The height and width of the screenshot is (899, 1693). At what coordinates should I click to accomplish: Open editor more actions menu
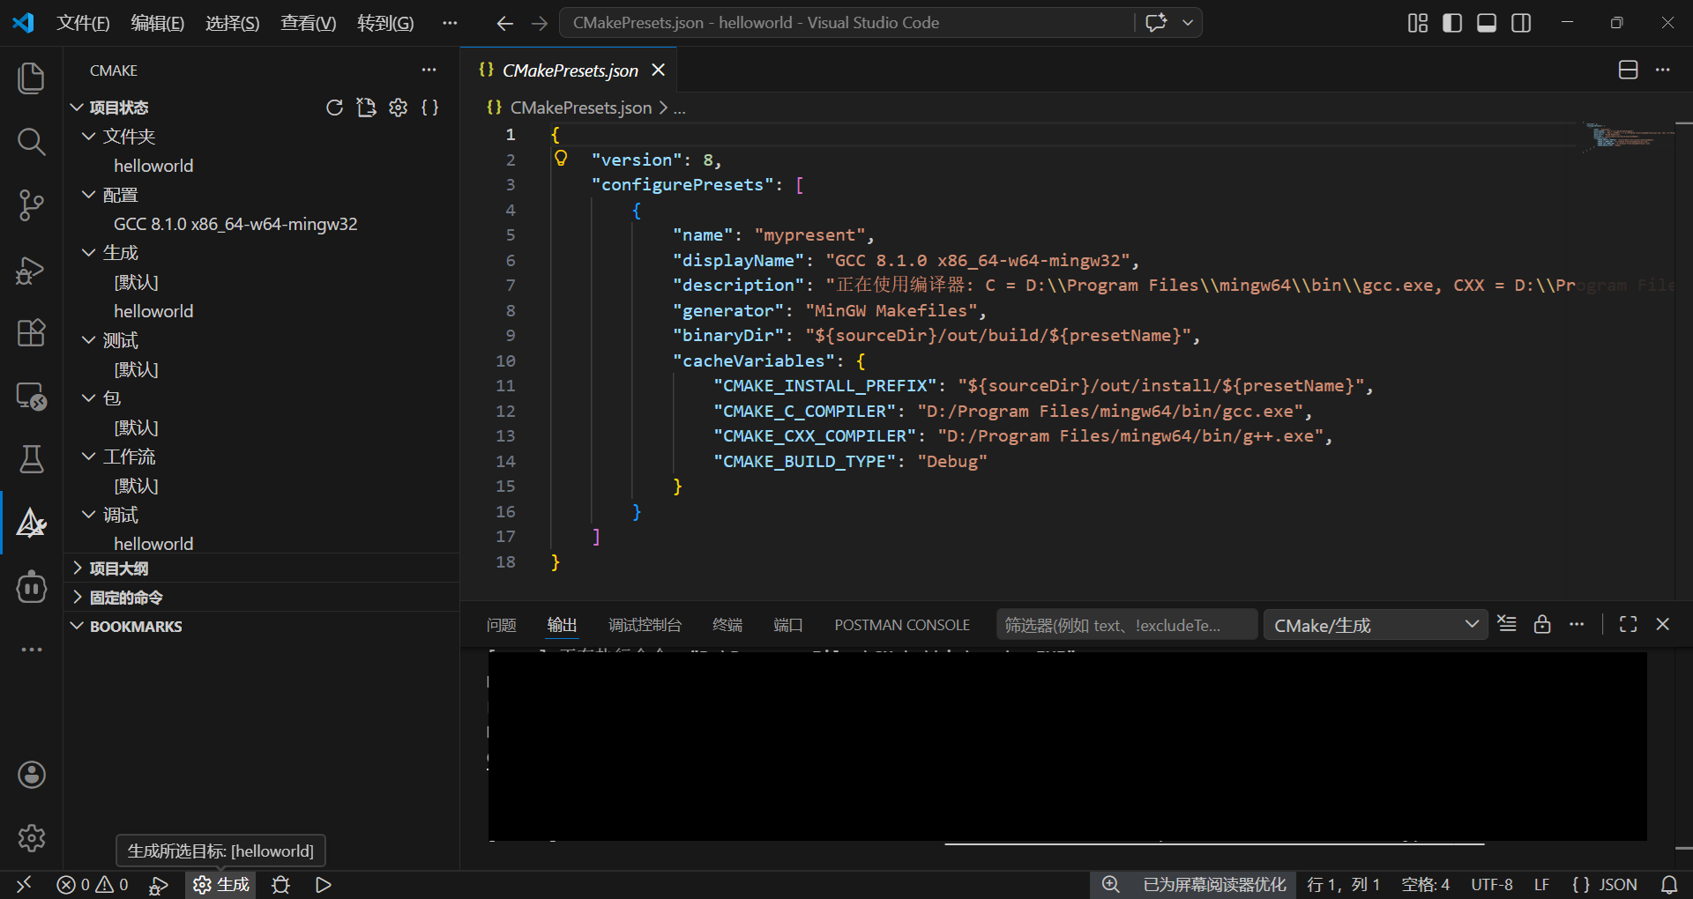coord(1663,71)
